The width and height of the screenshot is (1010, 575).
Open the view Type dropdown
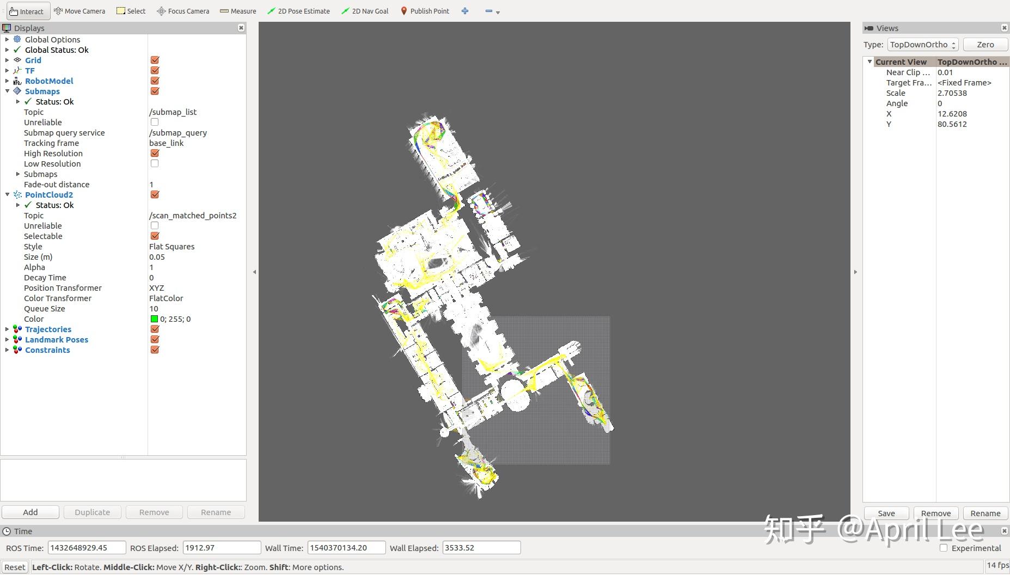[923, 45]
